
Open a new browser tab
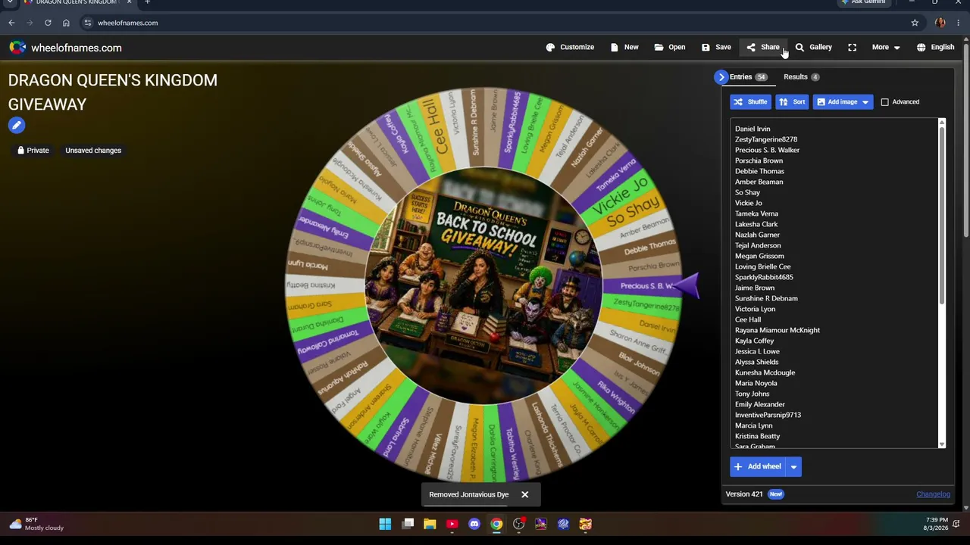coord(147,2)
